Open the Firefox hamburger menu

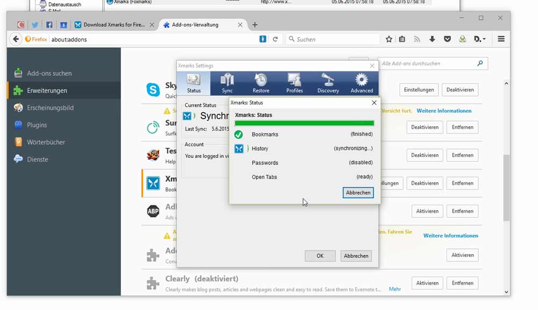pos(501,39)
